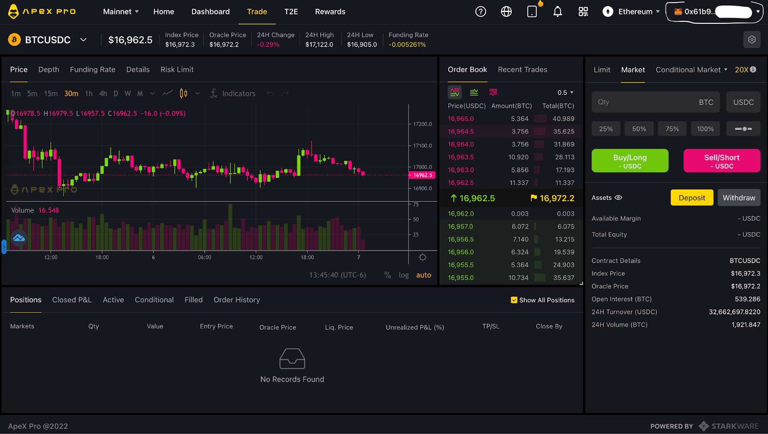Click the chart time zone 13:45:40 (UTC-6)
The height and width of the screenshot is (434, 768).
(337, 275)
